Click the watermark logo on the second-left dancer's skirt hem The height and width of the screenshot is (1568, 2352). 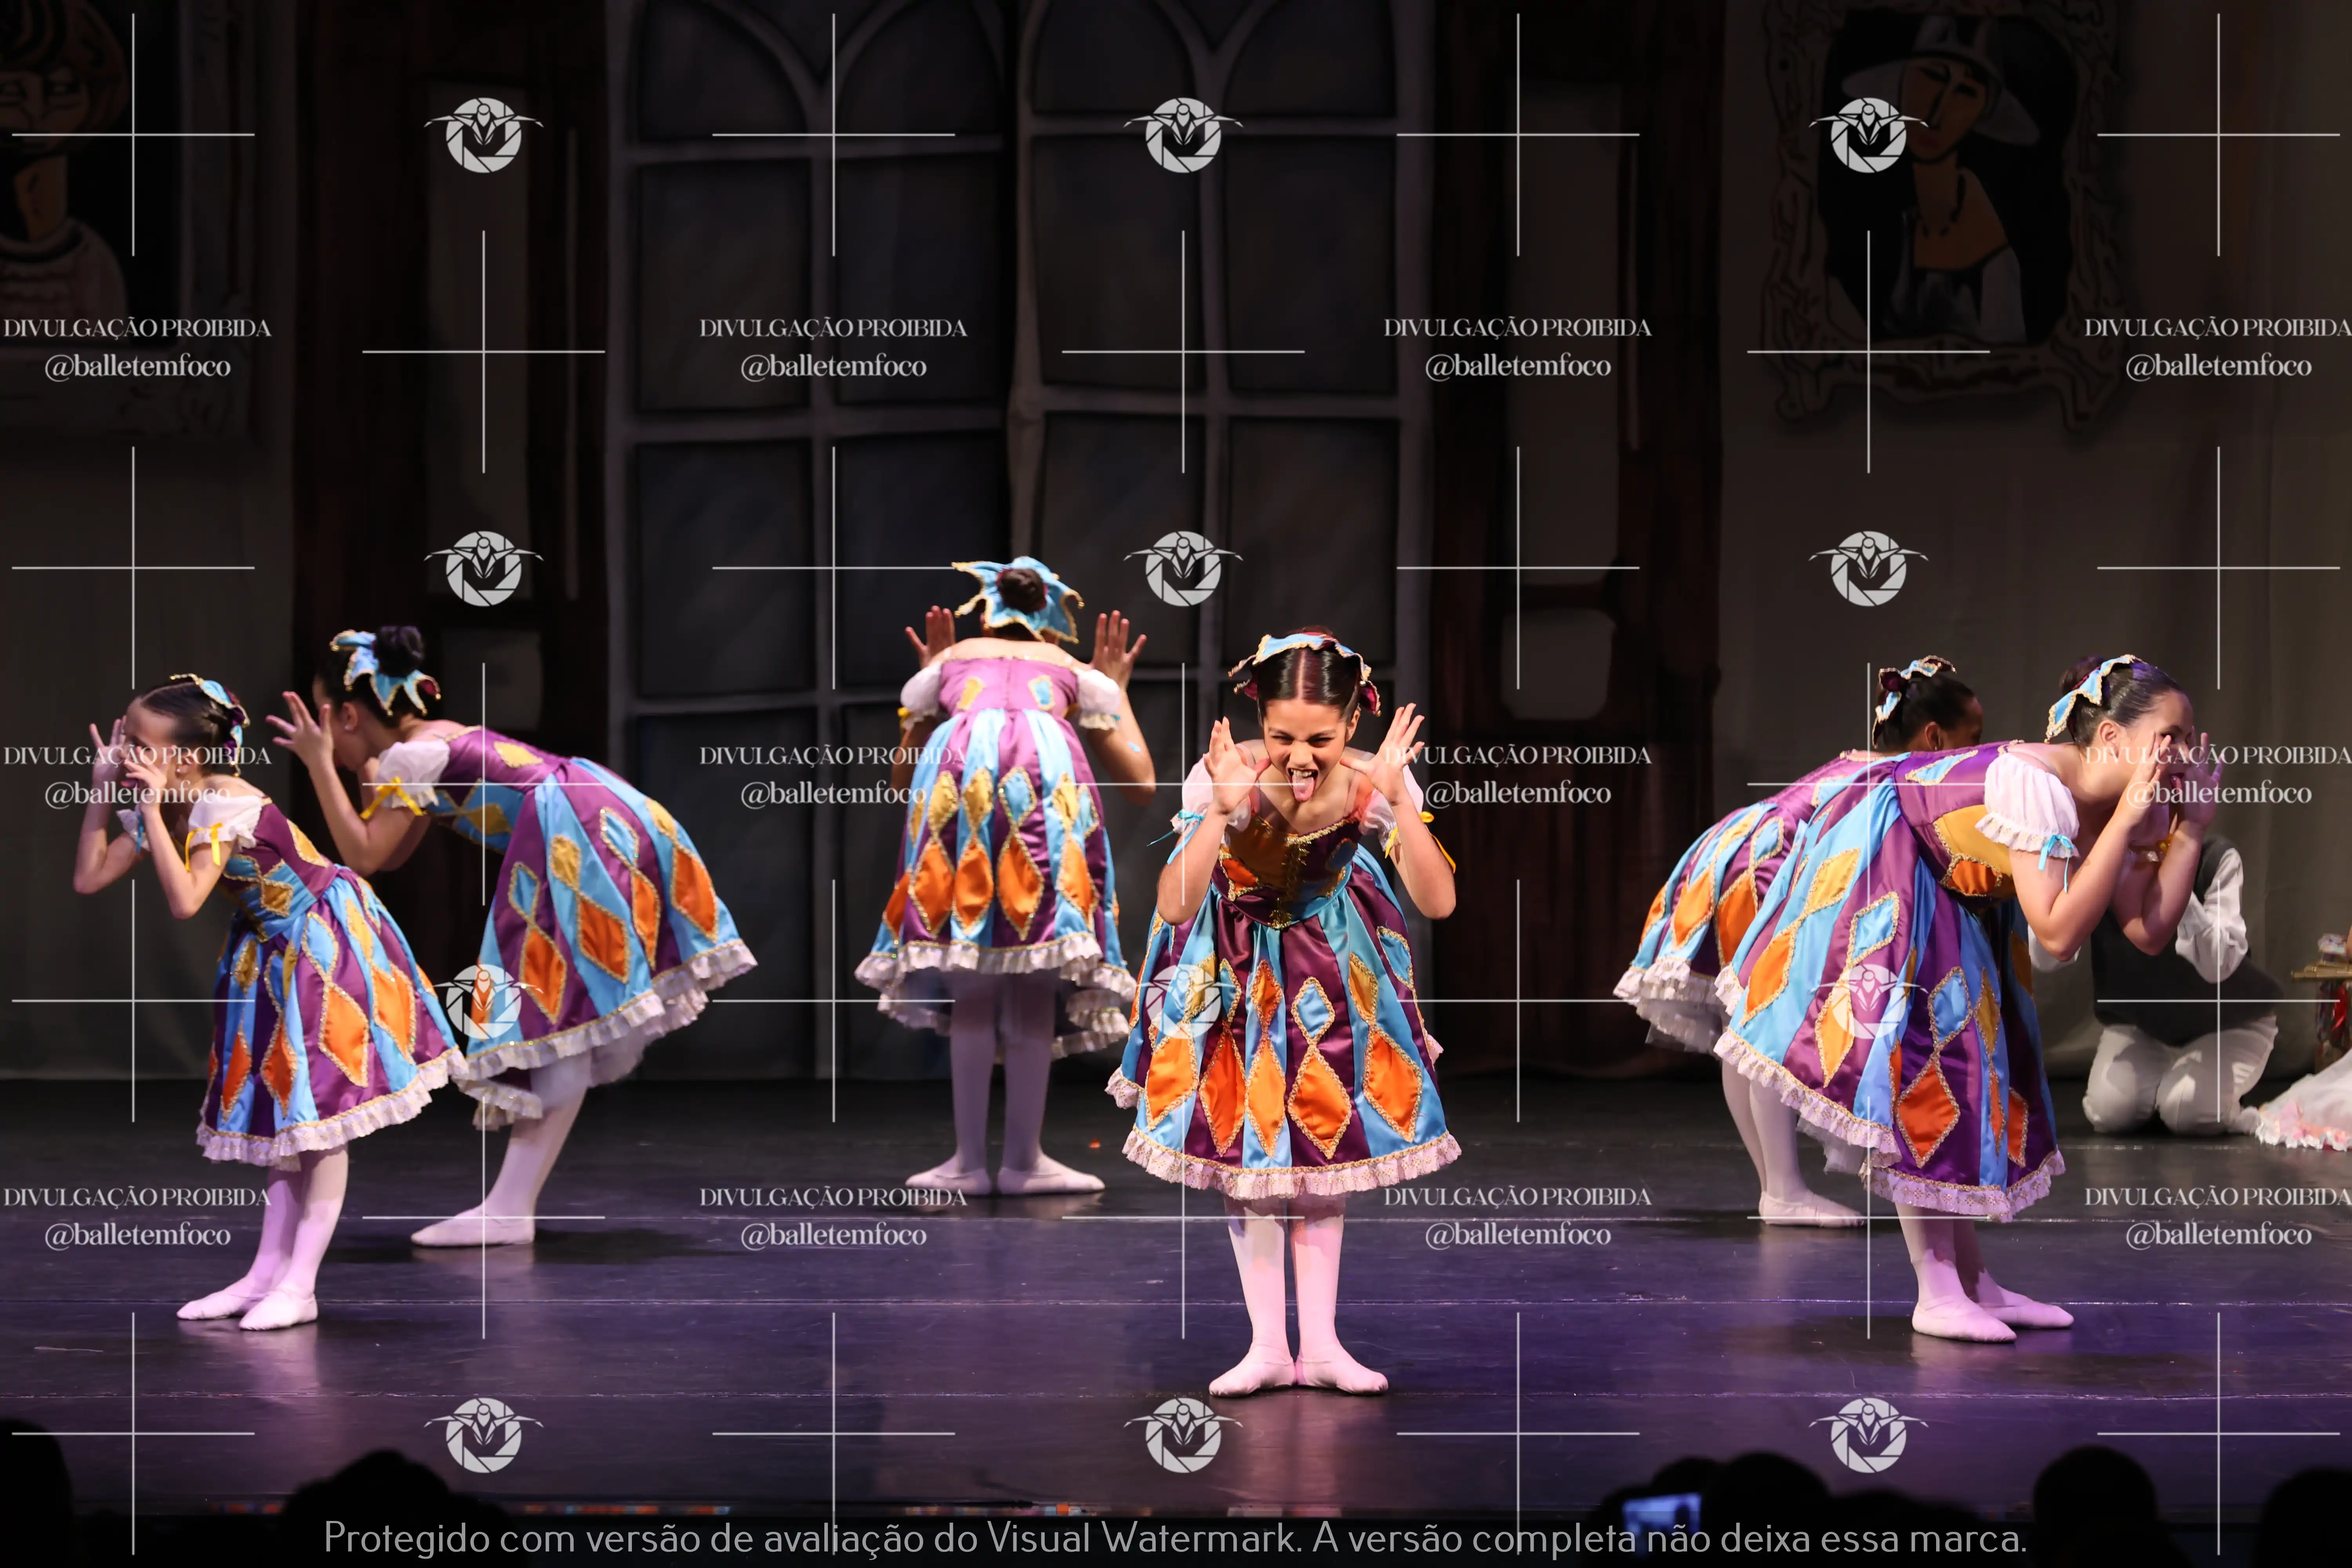pos(483,1001)
